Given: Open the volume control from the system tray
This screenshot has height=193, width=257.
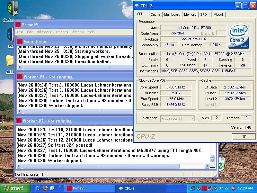Looking at the screenshot, I should [x=215, y=188].
